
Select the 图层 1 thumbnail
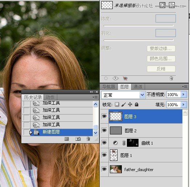click(113, 155)
